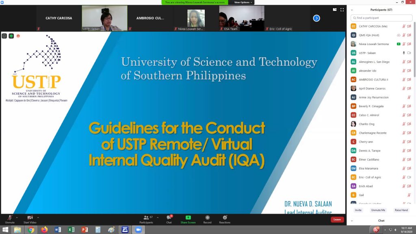Expand video options arrow next to Start Video
The width and height of the screenshot is (416, 234).
click(x=38, y=218)
